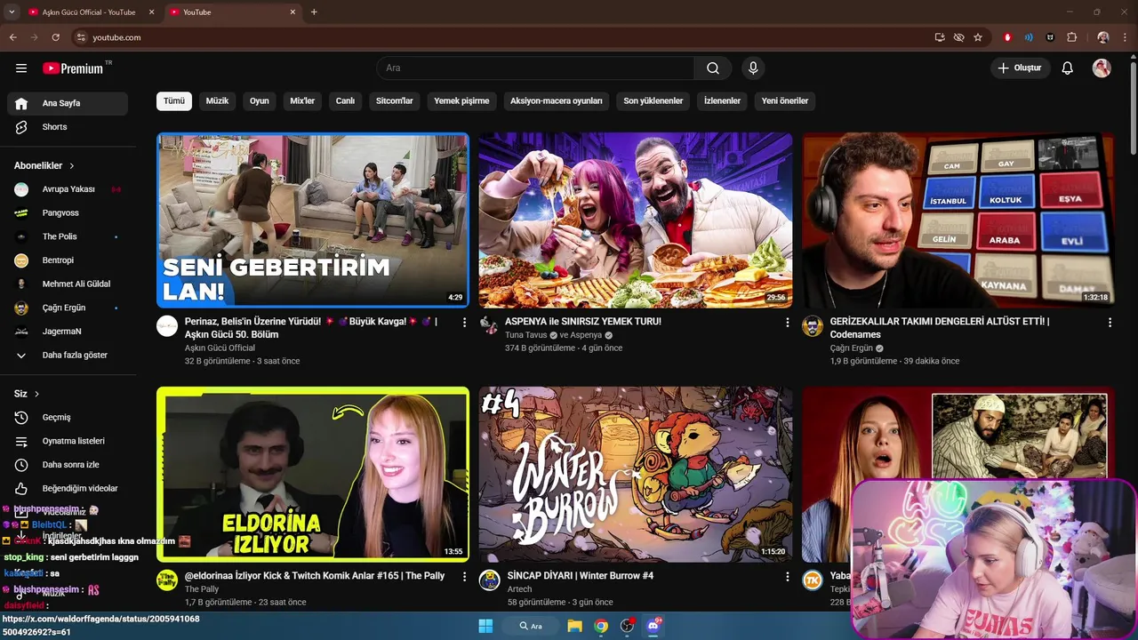Screen dimensions: 1138x640
Task: Reload the page
Action: 56,37
